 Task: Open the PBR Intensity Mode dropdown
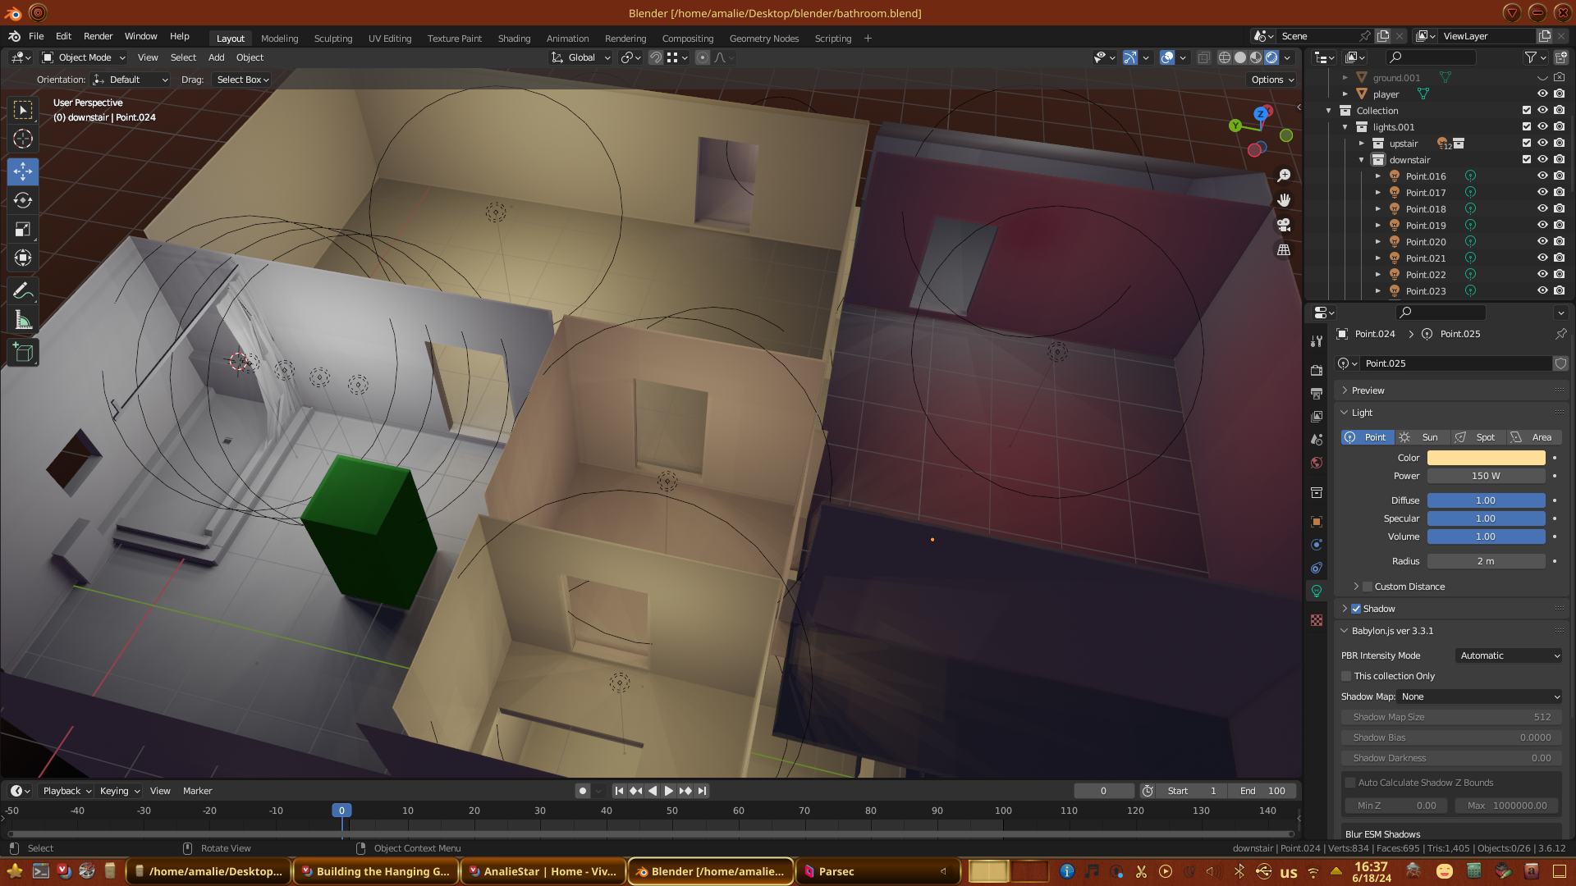click(x=1509, y=655)
